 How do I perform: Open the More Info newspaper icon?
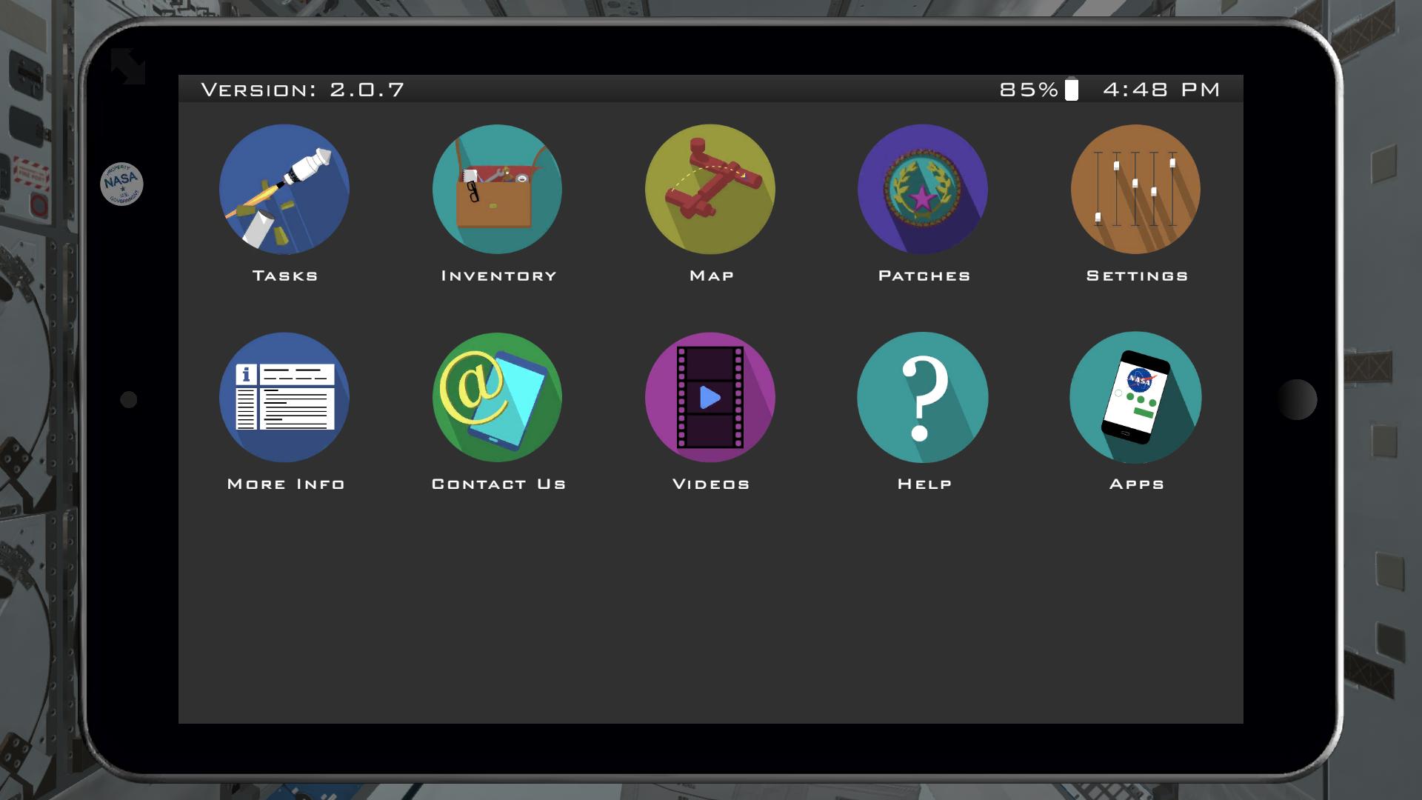point(284,397)
